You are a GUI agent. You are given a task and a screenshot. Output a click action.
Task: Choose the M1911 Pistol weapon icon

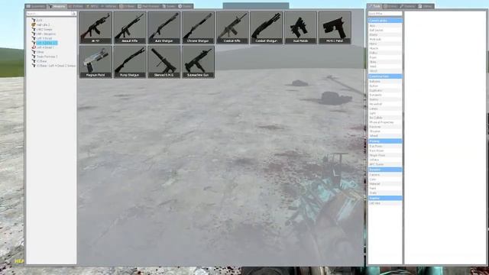(x=335, y=27)
